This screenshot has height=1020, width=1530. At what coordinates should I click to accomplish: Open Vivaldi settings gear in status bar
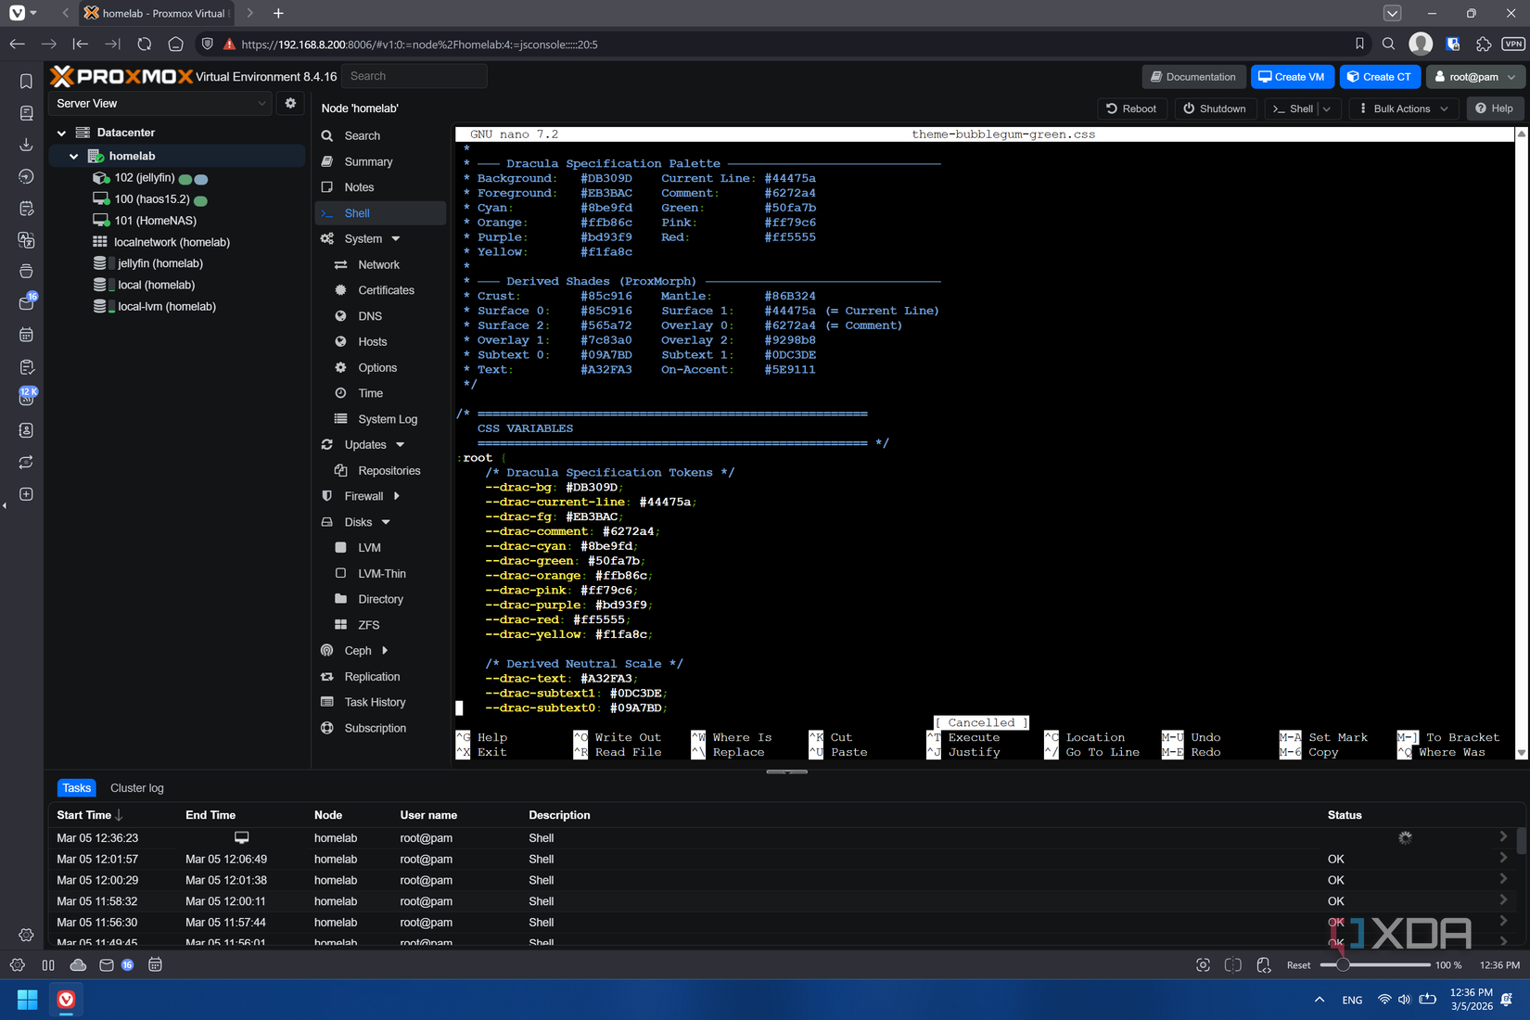point(18,965)
